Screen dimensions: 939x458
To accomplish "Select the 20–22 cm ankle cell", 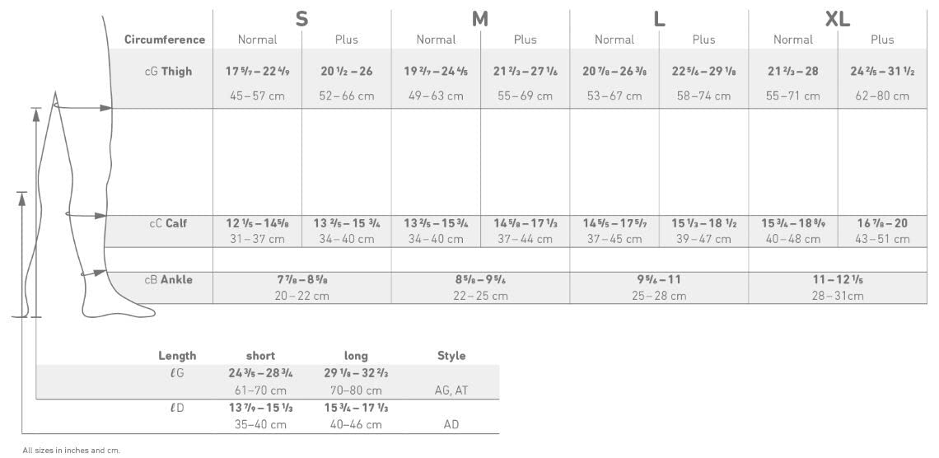I will pos(301,296).
